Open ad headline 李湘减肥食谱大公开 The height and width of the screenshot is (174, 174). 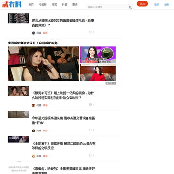(33, 43)
